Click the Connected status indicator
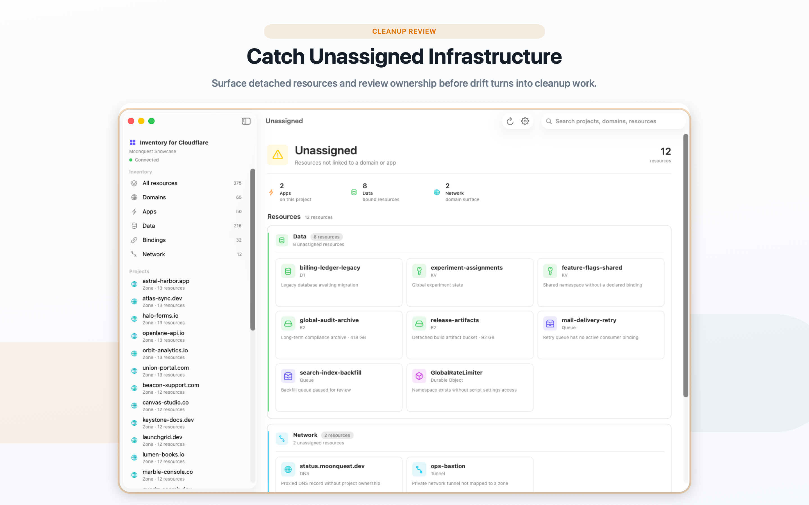 point(144,160)
